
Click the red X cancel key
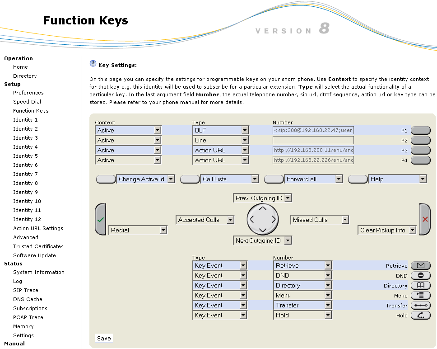(x=425, y=219)
